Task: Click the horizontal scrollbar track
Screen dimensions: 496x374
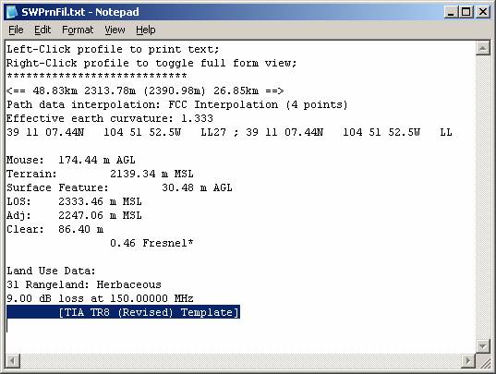Action: tap(241, 361)
